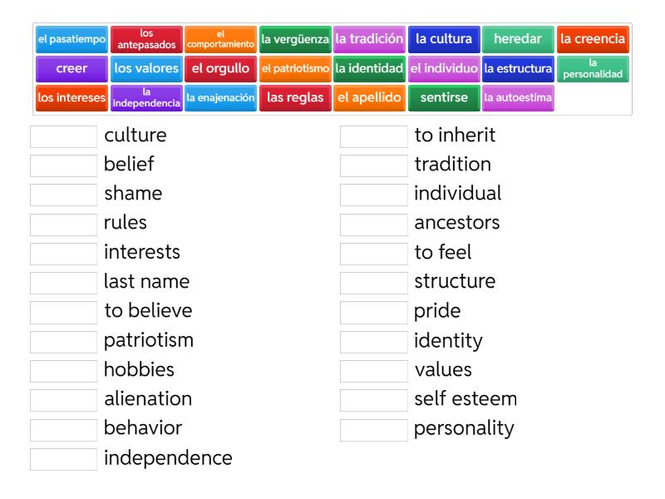The width and height of the screenshot is (665, 499).
Task: Select the 'la enajenación' tile
Action: [x=220, y=97]
